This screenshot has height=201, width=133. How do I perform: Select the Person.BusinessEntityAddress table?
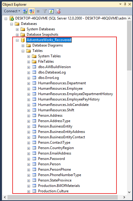(x=62, y=132)
